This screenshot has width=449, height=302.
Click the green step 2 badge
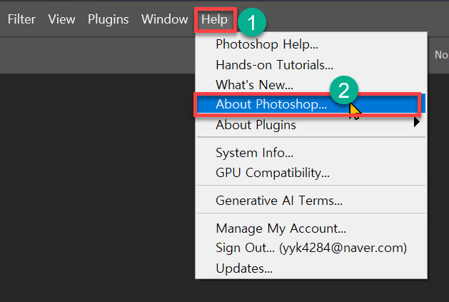click(343, 91)
